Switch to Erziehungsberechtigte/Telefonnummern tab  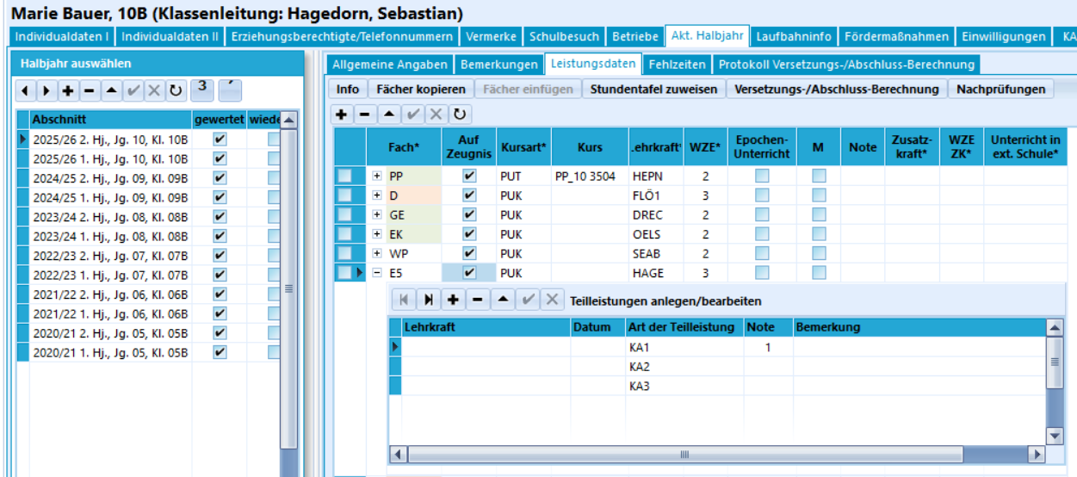pos(342,37)
